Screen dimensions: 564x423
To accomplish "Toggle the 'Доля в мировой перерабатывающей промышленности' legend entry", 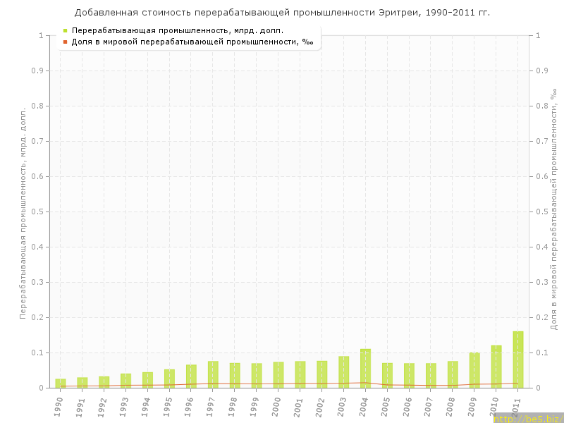I will click(x=192, y=42).
